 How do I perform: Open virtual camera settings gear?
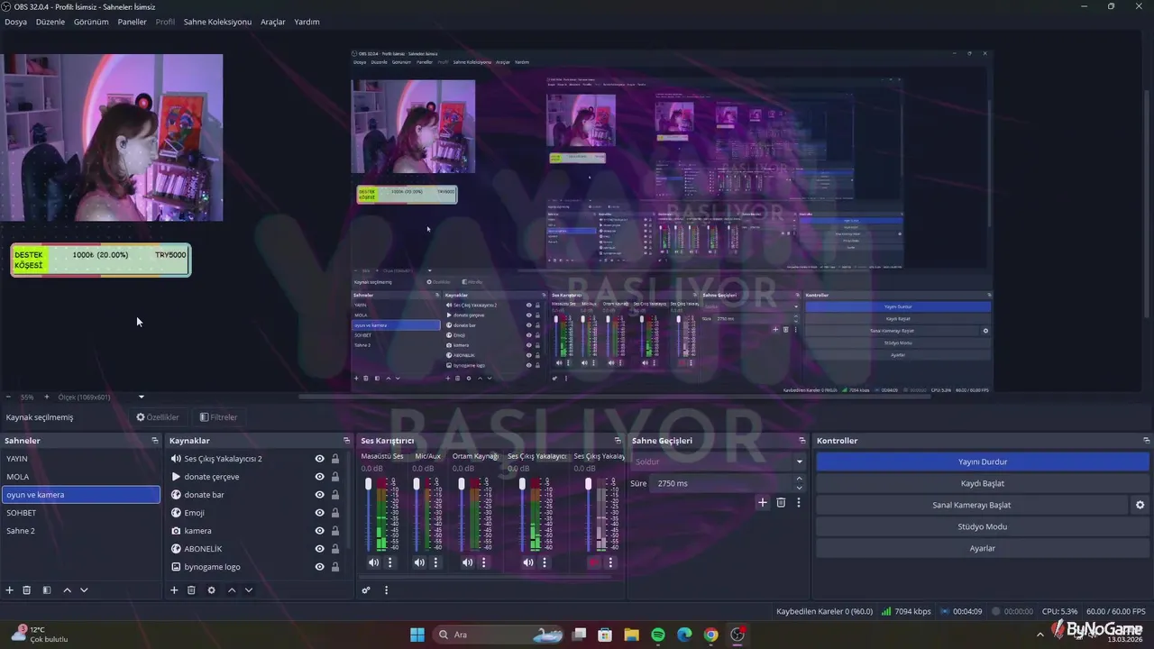click(x=1140, y=505)
